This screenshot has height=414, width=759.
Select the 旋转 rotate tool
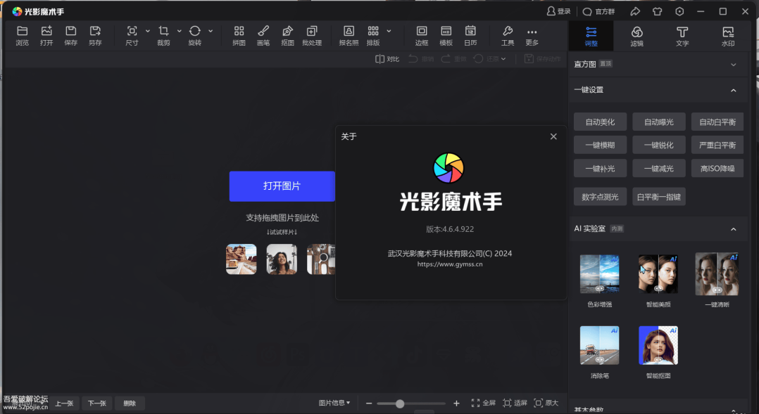(194, 36)
